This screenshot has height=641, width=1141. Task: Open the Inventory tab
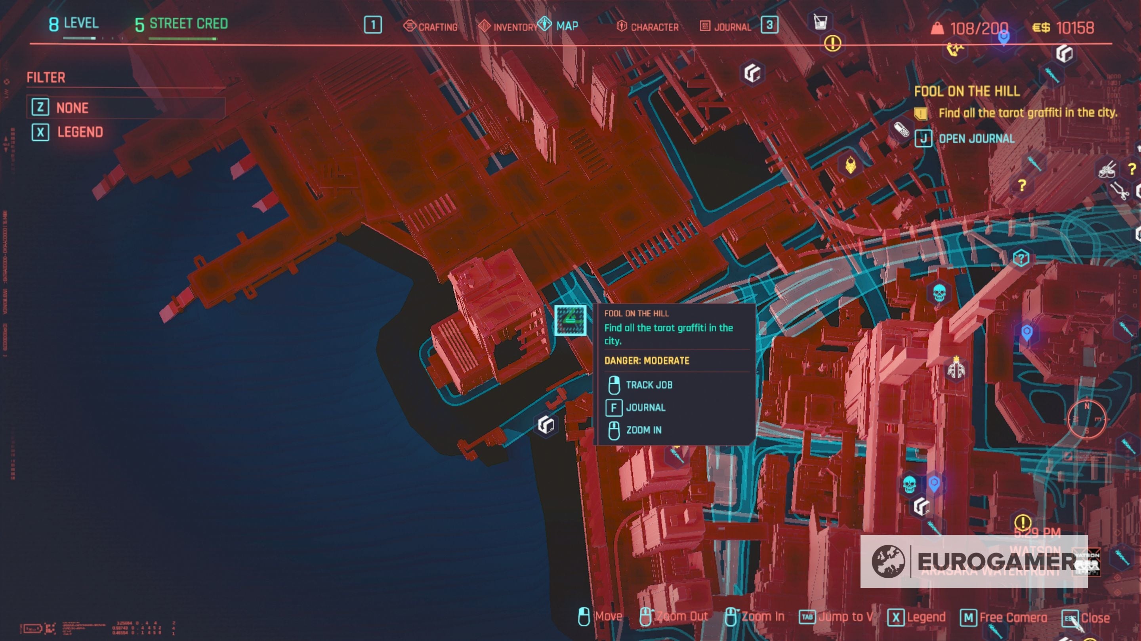(x=507, y=27)
